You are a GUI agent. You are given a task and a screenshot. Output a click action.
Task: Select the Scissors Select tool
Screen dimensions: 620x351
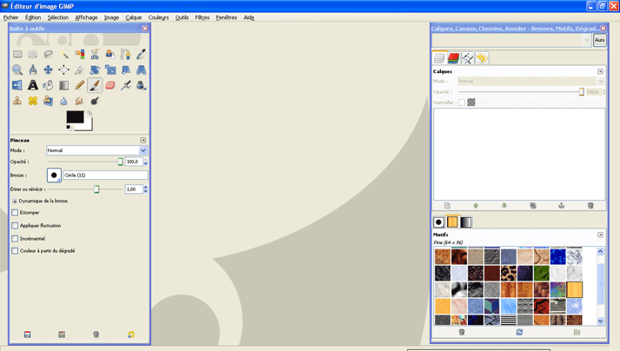[95, 54]
